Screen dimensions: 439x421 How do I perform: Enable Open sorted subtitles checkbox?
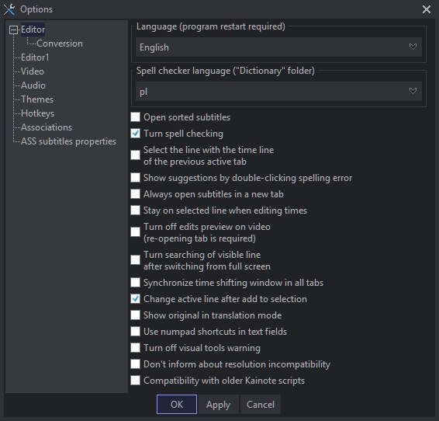click(x=135, y=117)
